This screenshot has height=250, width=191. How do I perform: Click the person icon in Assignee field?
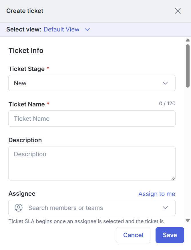click(x=19, y=208)
